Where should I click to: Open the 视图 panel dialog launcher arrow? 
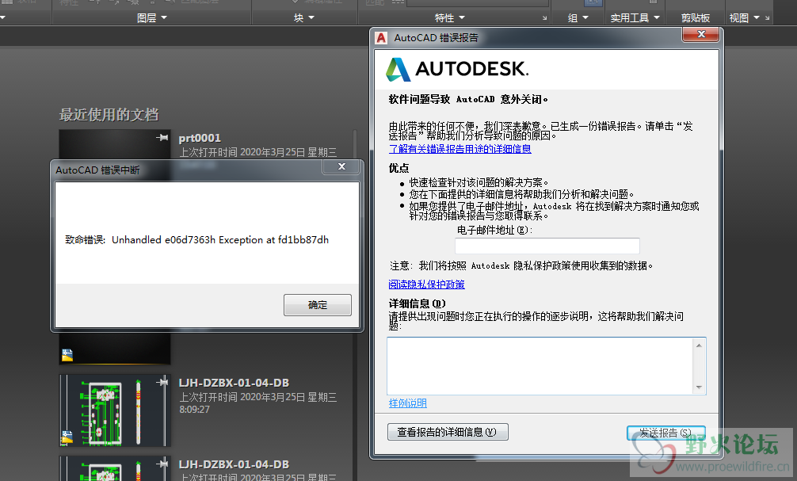(767, 18)
